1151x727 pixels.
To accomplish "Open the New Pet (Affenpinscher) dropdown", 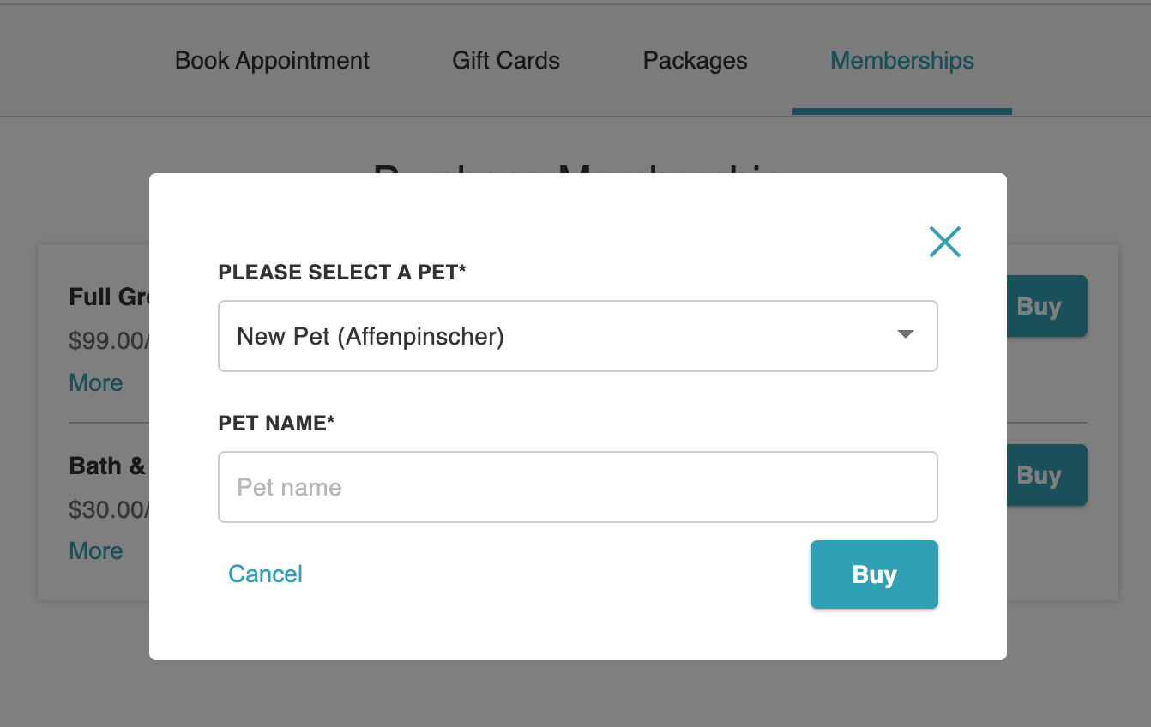I will (578, 336).
